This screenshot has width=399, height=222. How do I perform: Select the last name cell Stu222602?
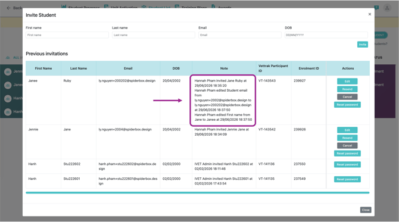pos(71,164)
